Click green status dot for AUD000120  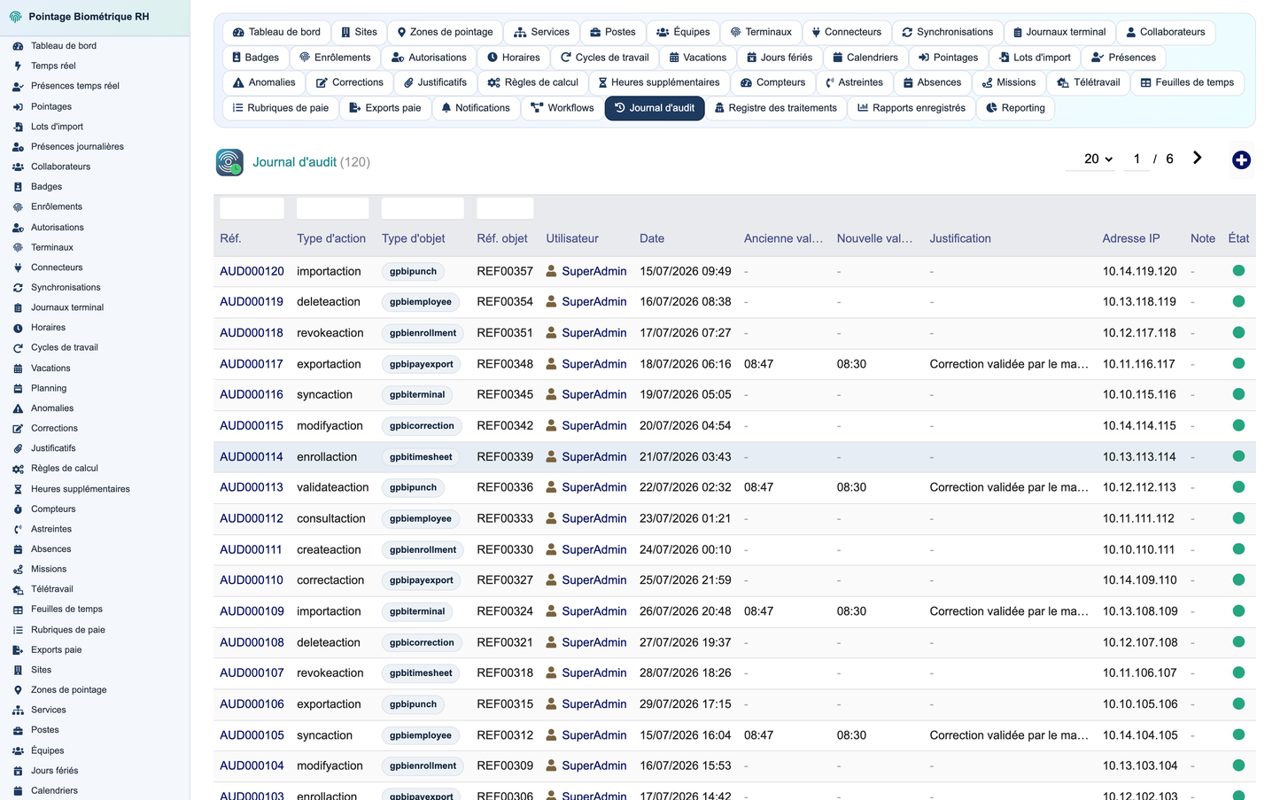[x=1238, y=271]
